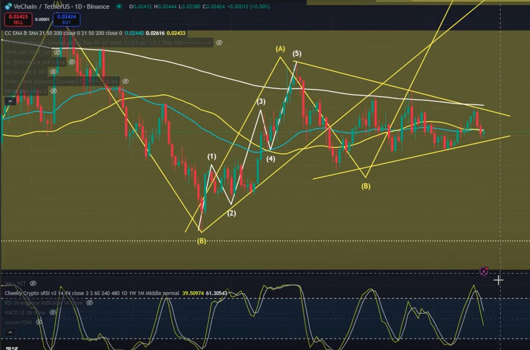The image size is (530, 350).
Task: Toggle visibility of GC [DW] indicator
Action: 71,62
